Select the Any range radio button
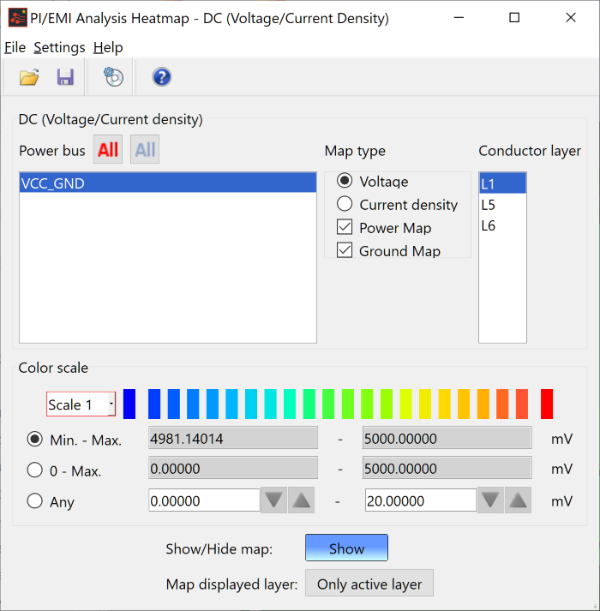The image size is (600, 611). click(34, 500)
